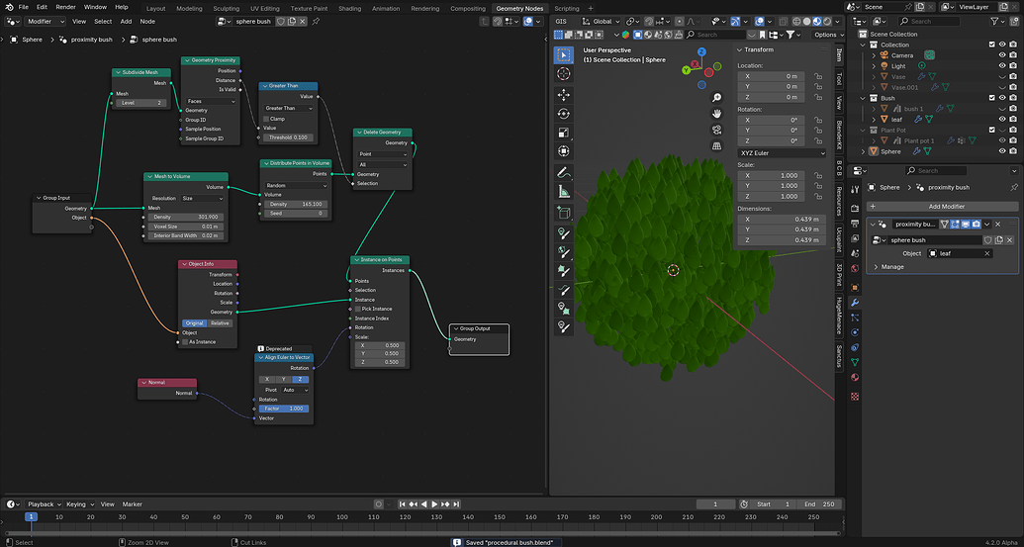Open the Render properties tab icon
The height and width of the screenshot is (547, 1024).
[x=855, y=209]
